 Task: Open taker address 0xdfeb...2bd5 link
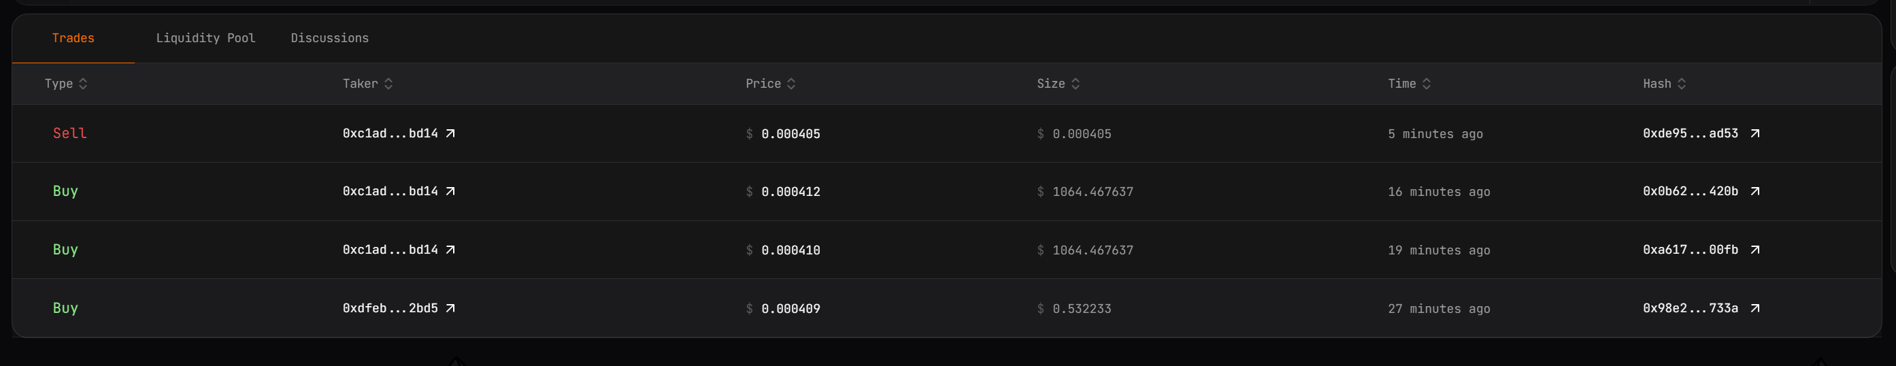(x=390, y=307)
